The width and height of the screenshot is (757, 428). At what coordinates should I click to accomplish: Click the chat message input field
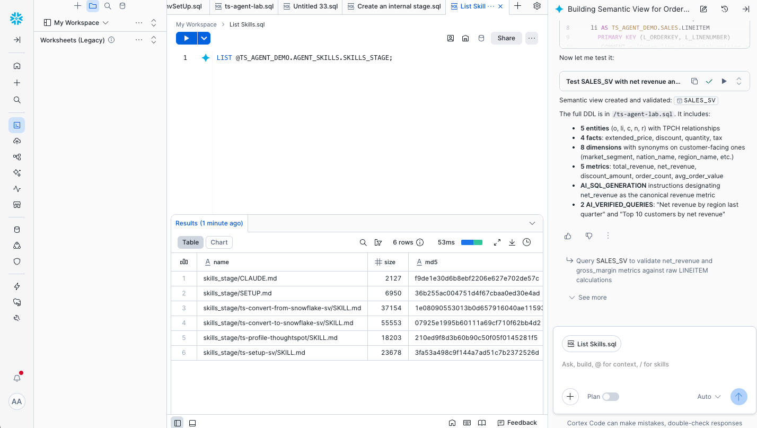tap(654, 364)
